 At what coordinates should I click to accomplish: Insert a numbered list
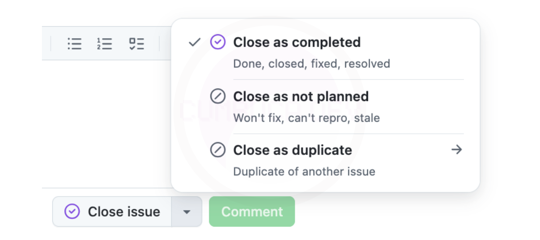(x=104, y=44)
